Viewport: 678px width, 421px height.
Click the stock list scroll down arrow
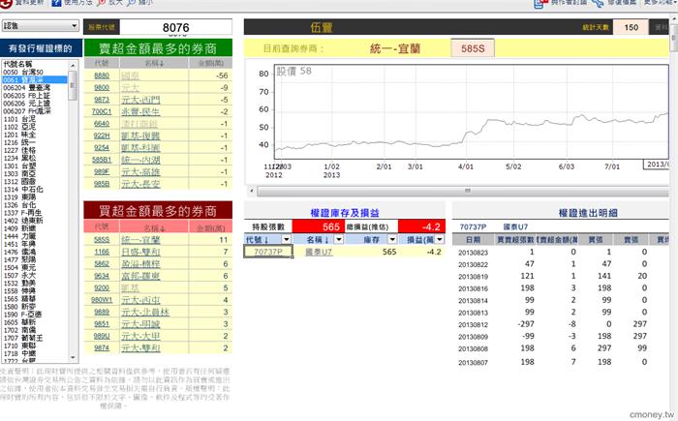tap(73, 358)
